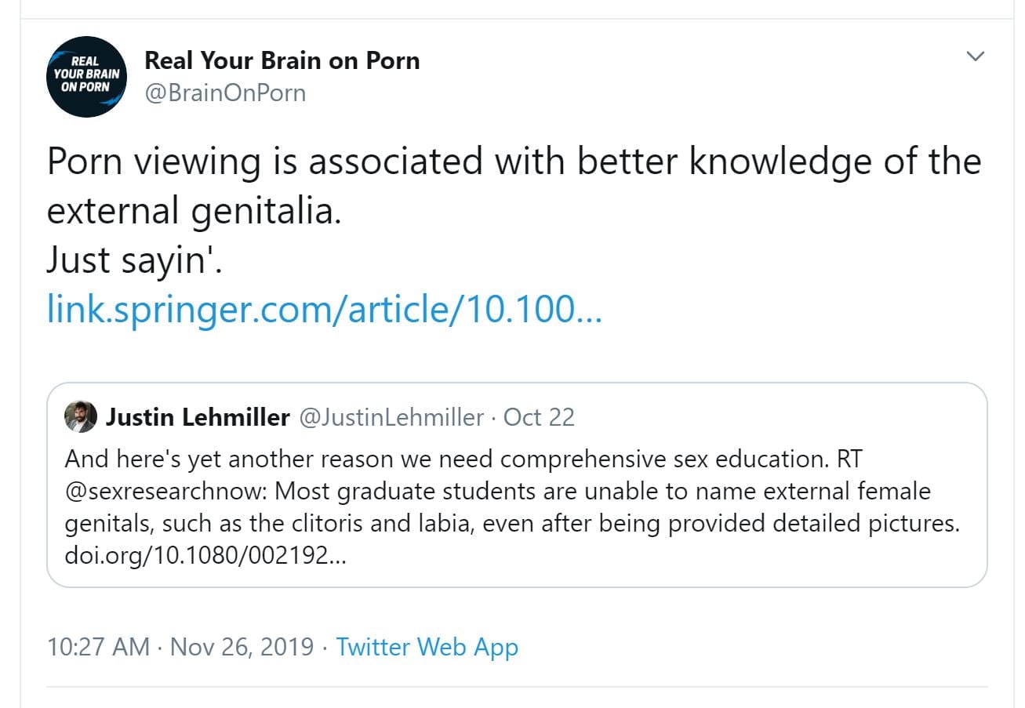The height and width of the screenshot is (708, 1025).
Task: Click the "Oct 22" quoted tweet date
Action: [539, 417]
